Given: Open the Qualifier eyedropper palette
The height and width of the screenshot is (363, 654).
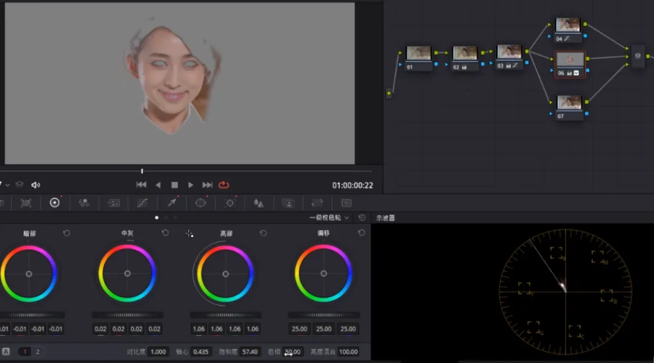Looking at the screenshot, I should 171,203.
